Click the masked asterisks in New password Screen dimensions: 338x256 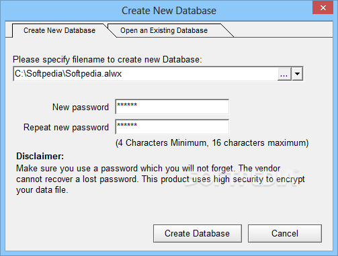point(127,105)
